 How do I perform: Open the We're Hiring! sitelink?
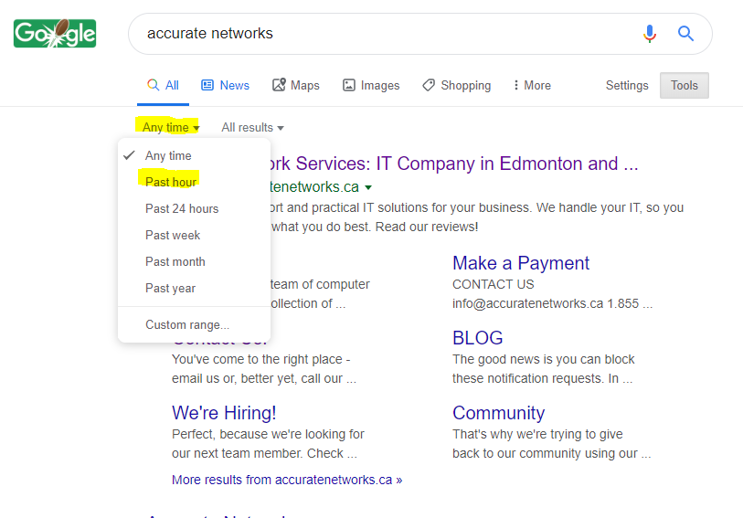click(224, 413)
